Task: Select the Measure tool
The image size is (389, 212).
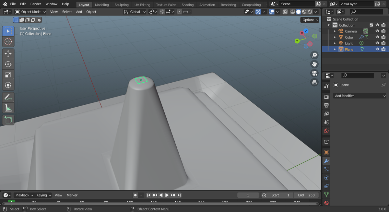Action: [x=8, y=108]
